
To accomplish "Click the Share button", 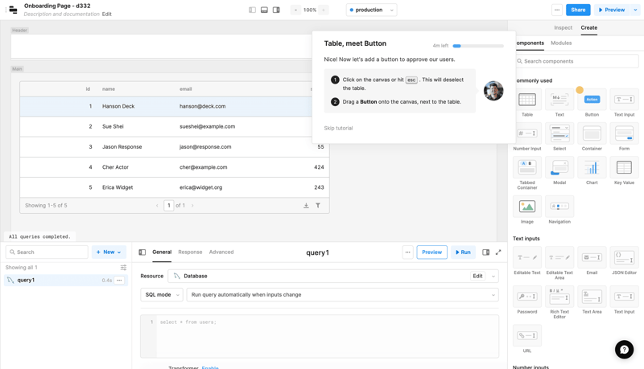I will (x=578, y=10).
